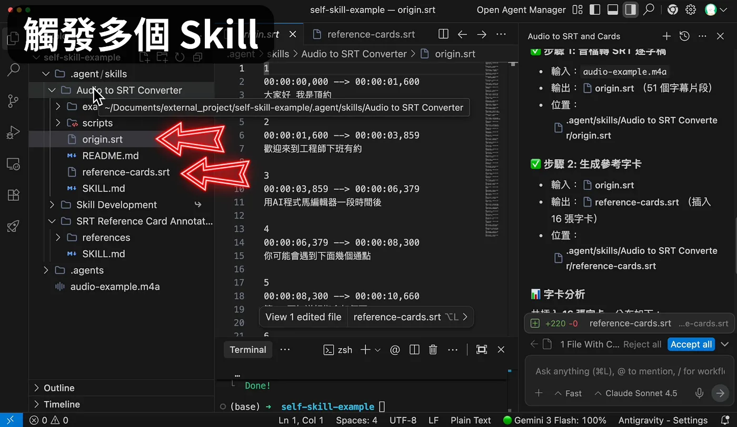Navigate forward with the editor right arrow

click(481, 34)
